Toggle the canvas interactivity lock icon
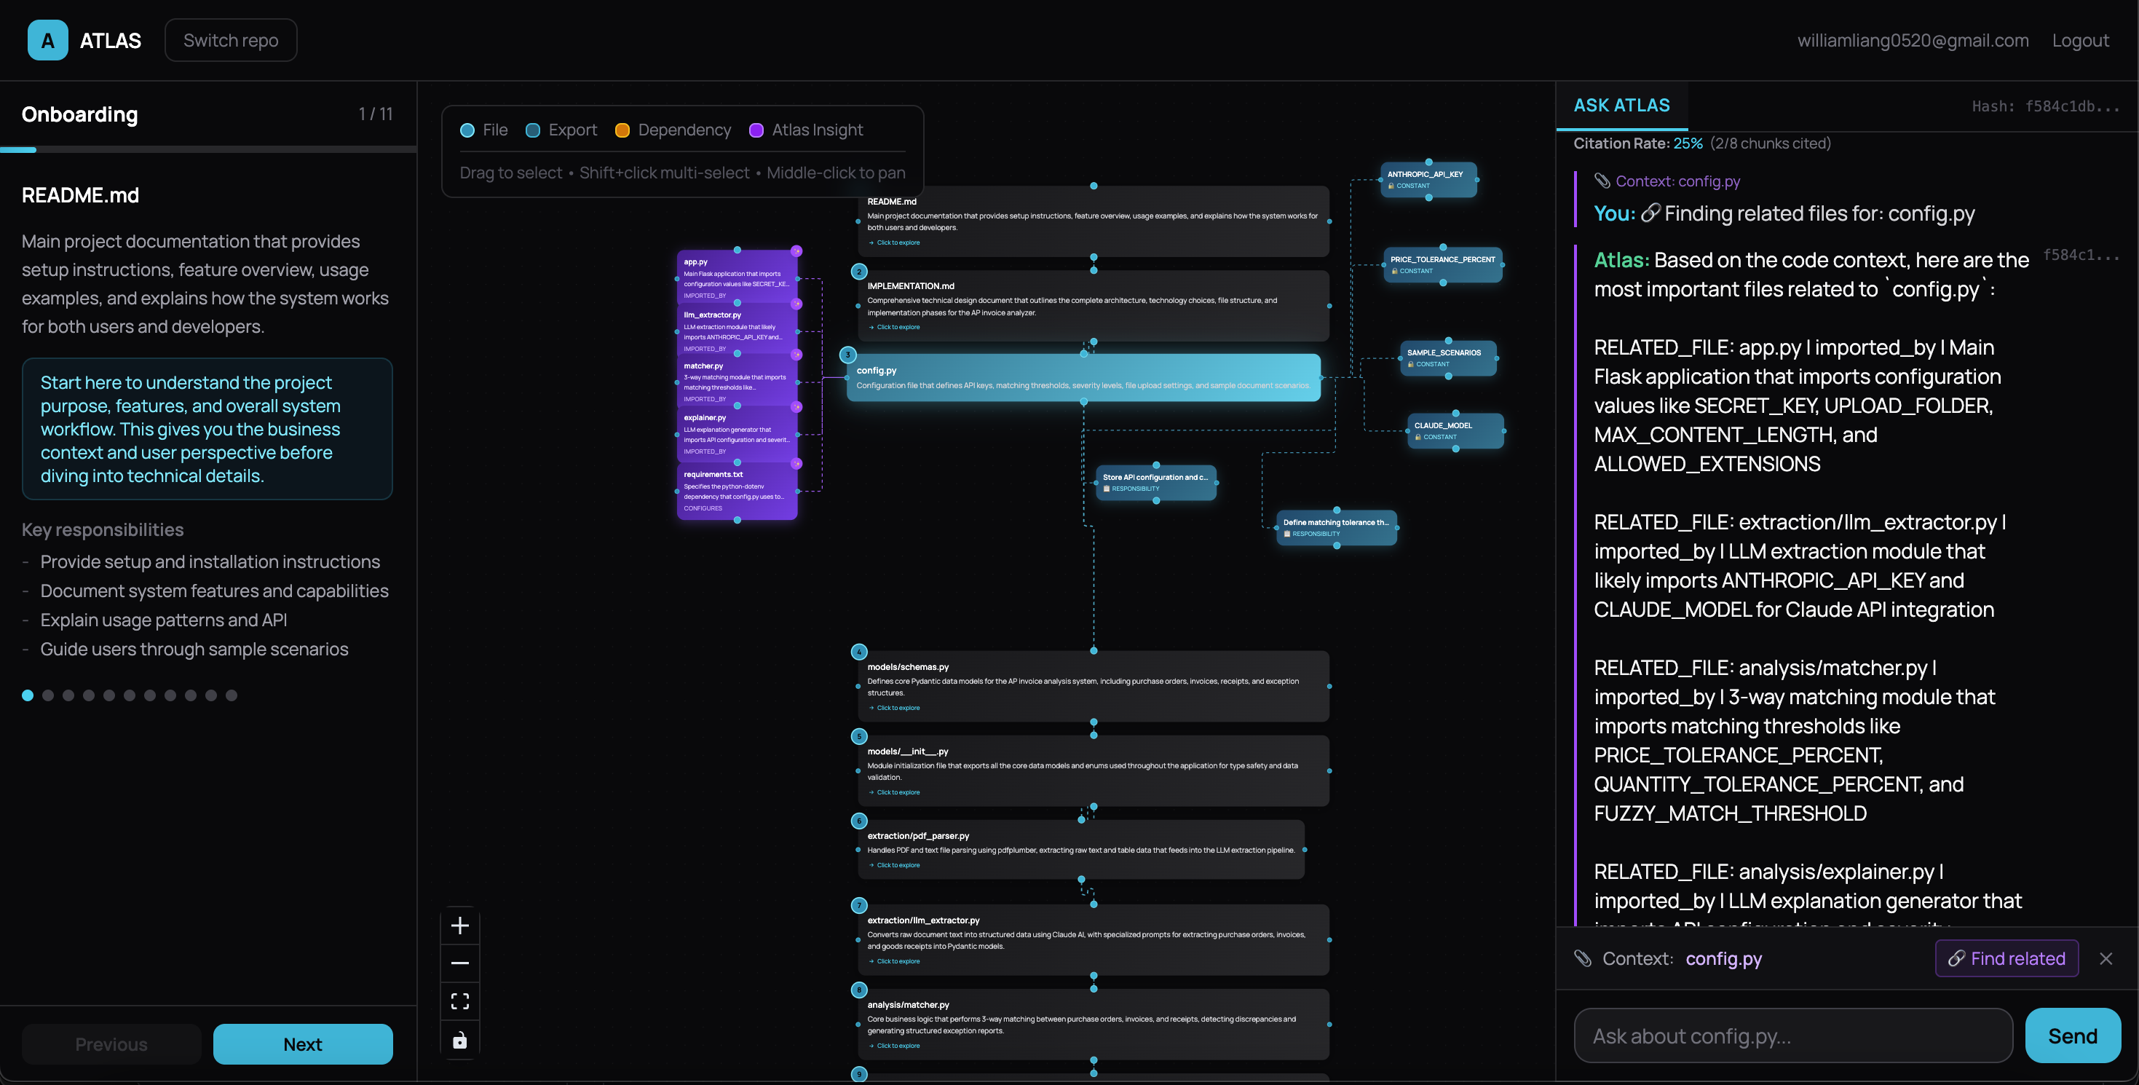The width and height of the screenshot is (2139, 1085). point(459,1040)
